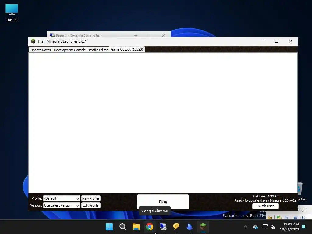Viewport: 312px width, 234px height.
Task: Open the Profile Editor tab
Action: pos(98,50)
